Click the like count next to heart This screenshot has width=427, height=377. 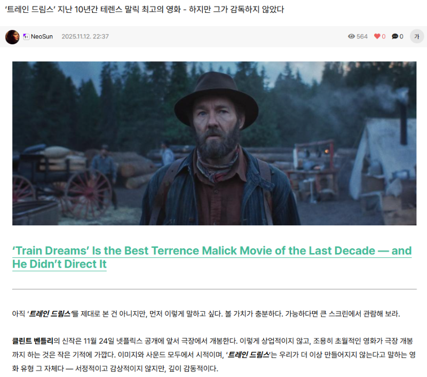coord(384,36)
